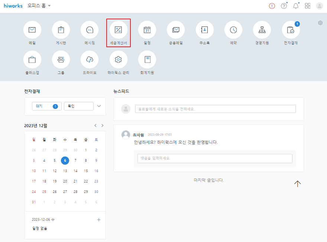Expand the 오피스 홈 dropdown menu
Image resolution: width=327 pixels, height=242 pixels.
coord(39,6)
